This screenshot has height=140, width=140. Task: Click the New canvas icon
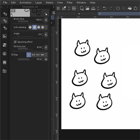click(x=82, y=8)
